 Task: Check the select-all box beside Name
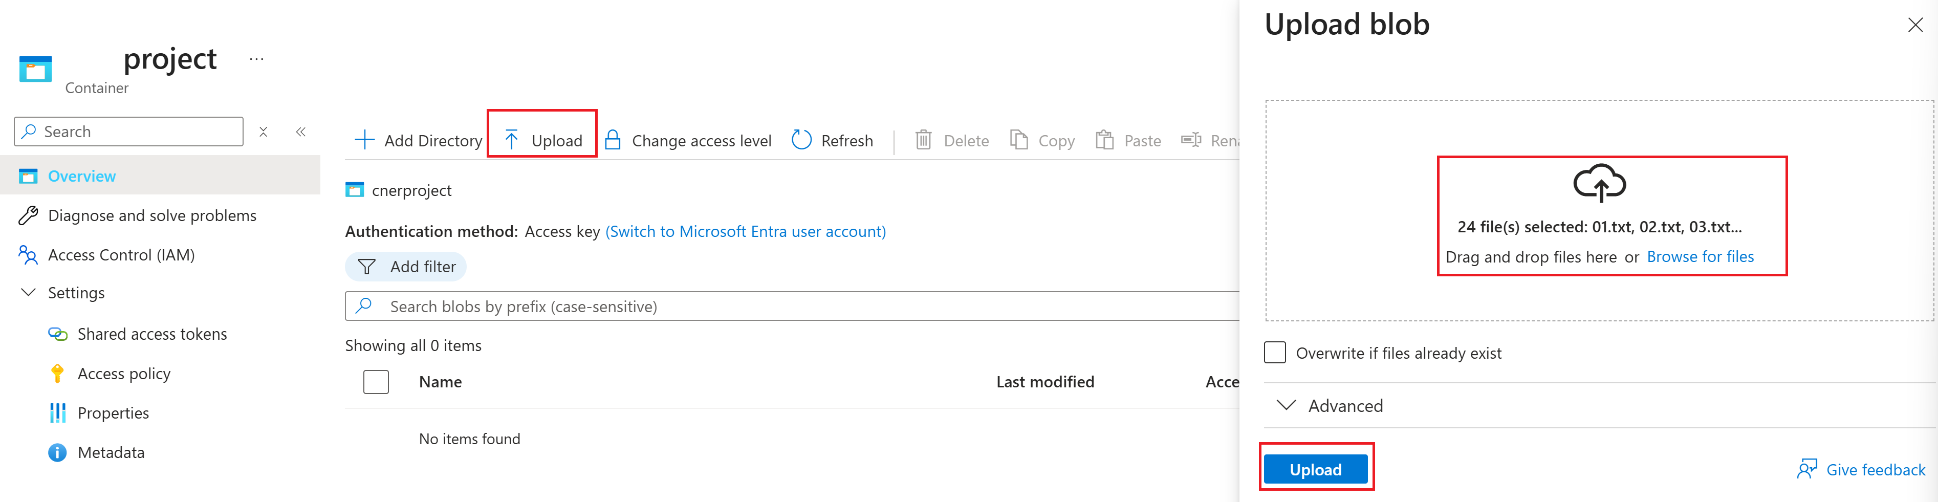coord(376,382)
